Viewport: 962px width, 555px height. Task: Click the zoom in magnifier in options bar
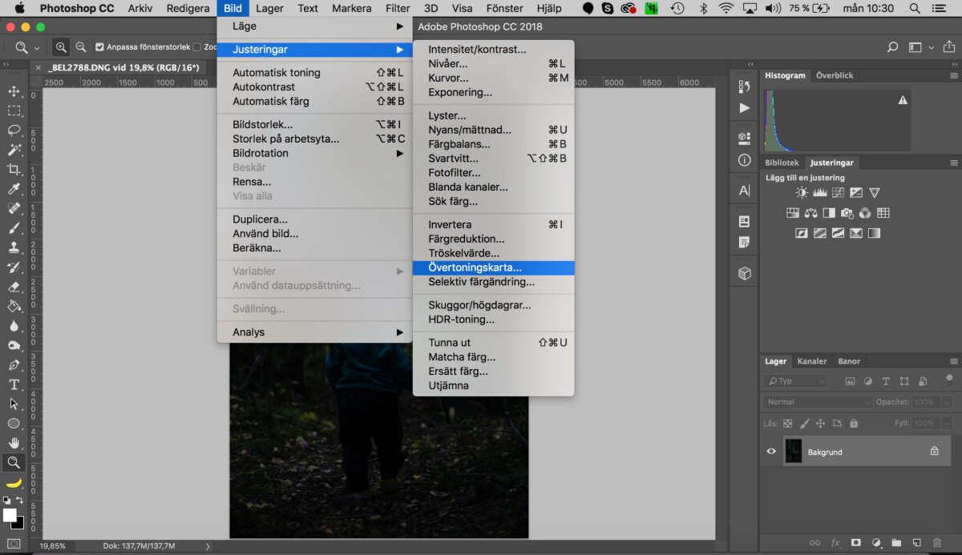62,47
